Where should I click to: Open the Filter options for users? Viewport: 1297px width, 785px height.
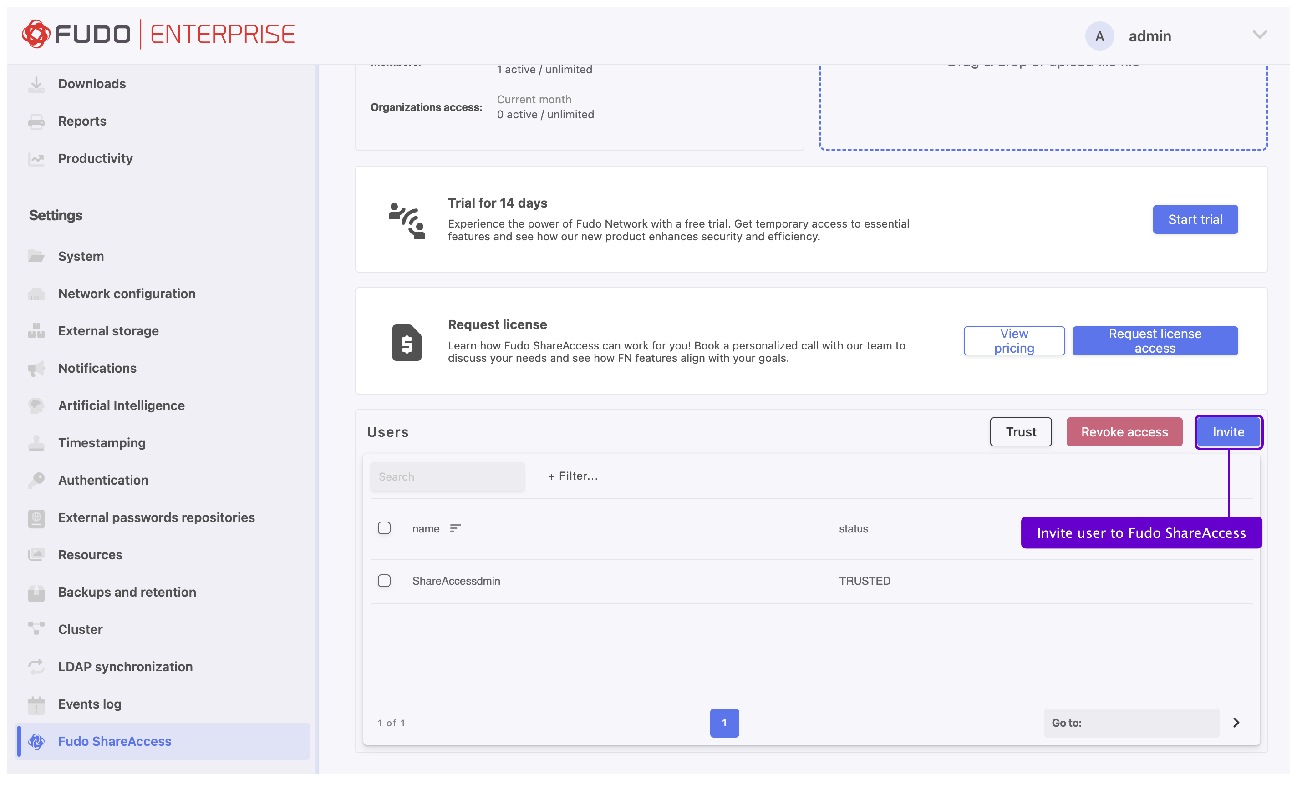(573, 476)
